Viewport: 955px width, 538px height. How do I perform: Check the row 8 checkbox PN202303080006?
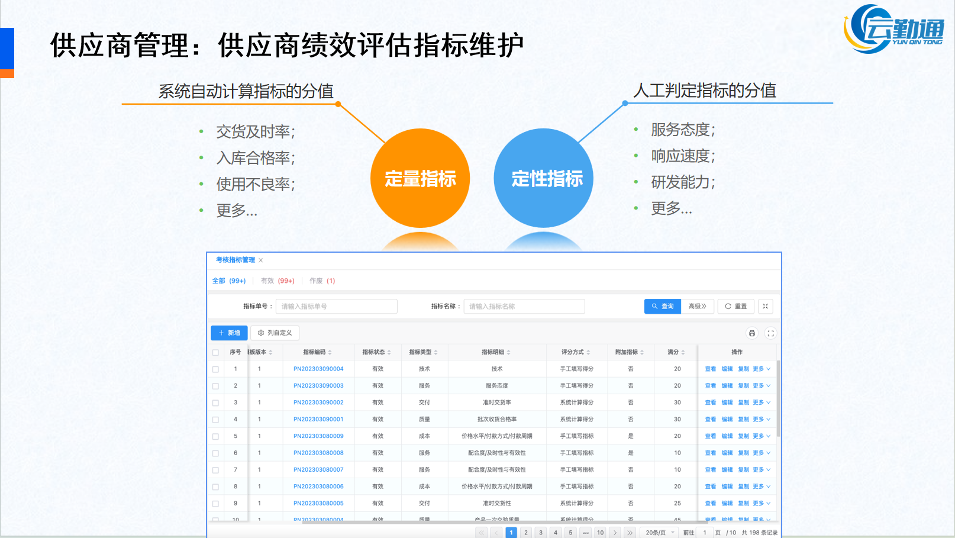215,487
